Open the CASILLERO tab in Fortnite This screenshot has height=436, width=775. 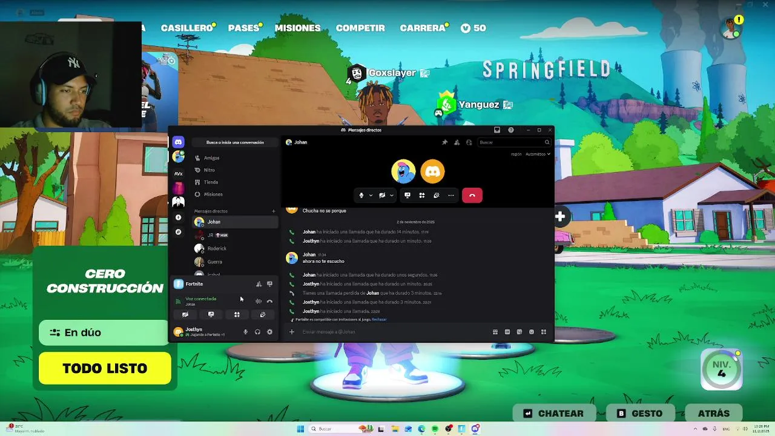pyautogui.click(x=187, y=28)
